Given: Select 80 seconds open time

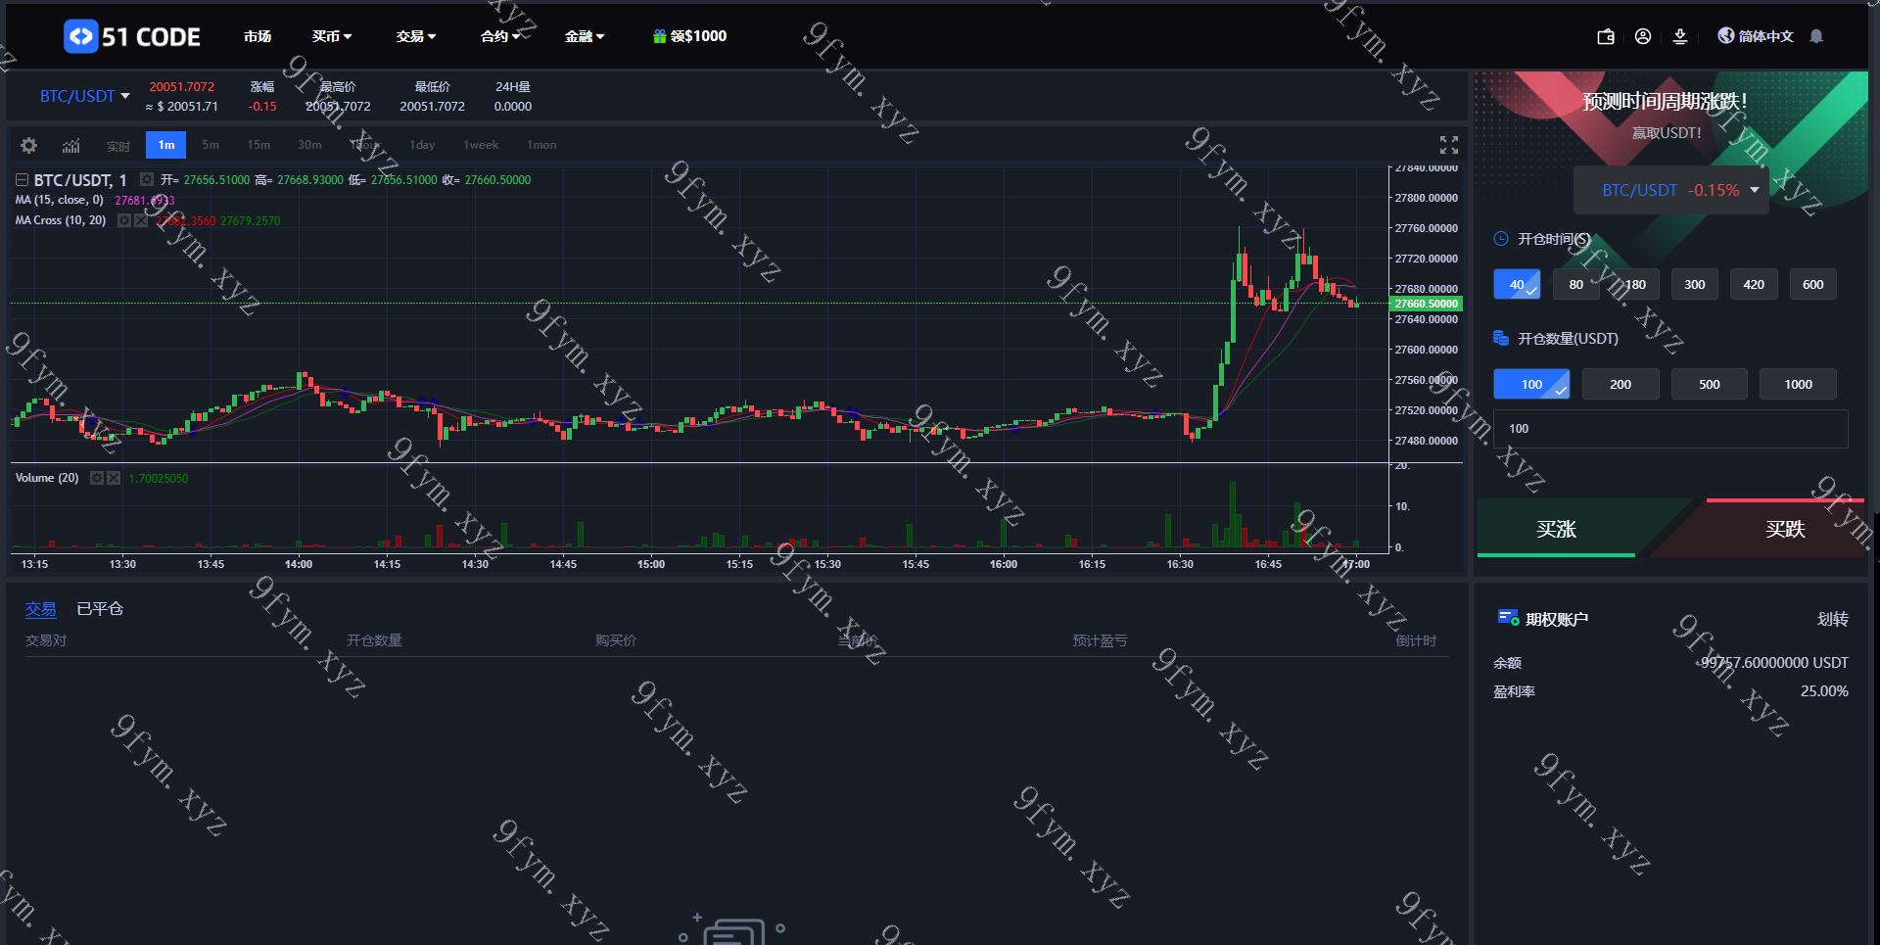Looking at the screenshot, I should (x=1576, y=284).
